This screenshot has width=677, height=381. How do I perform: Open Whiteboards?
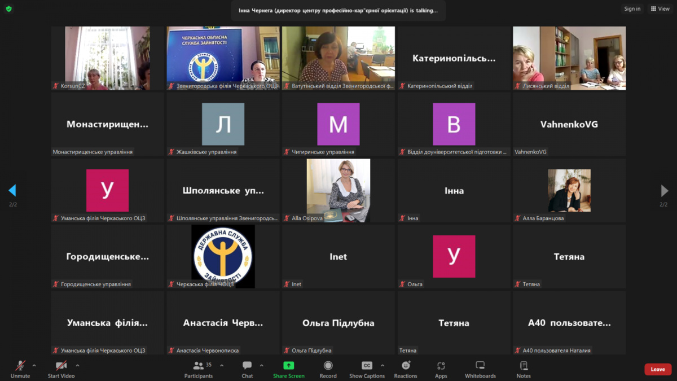pyautogui.click(x=480, y=370)
